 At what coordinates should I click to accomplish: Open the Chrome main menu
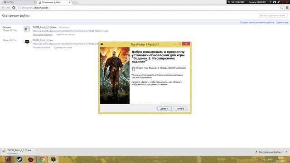(287, 8)
